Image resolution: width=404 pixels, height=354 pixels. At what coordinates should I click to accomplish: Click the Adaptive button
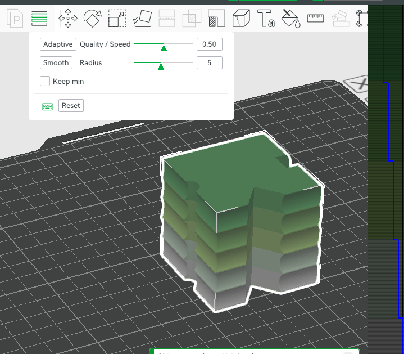[58, 44]
